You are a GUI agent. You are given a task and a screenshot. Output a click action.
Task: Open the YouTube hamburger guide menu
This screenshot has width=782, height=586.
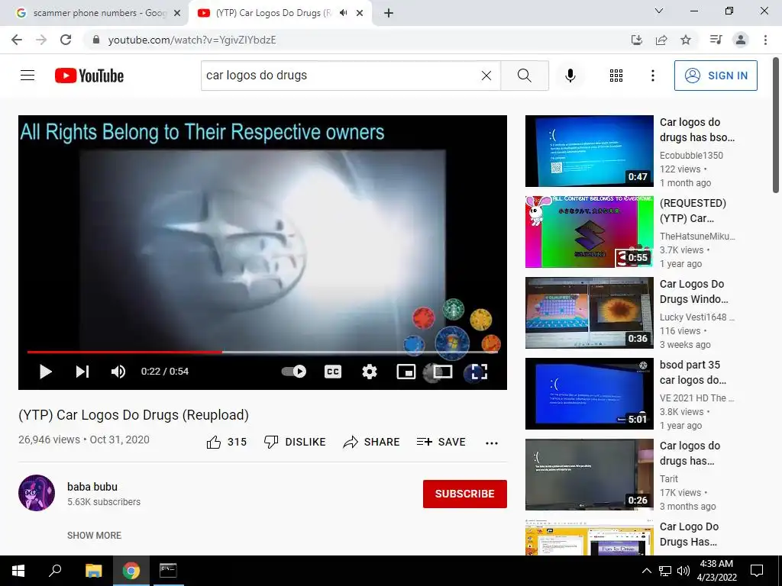coord(27,76)
